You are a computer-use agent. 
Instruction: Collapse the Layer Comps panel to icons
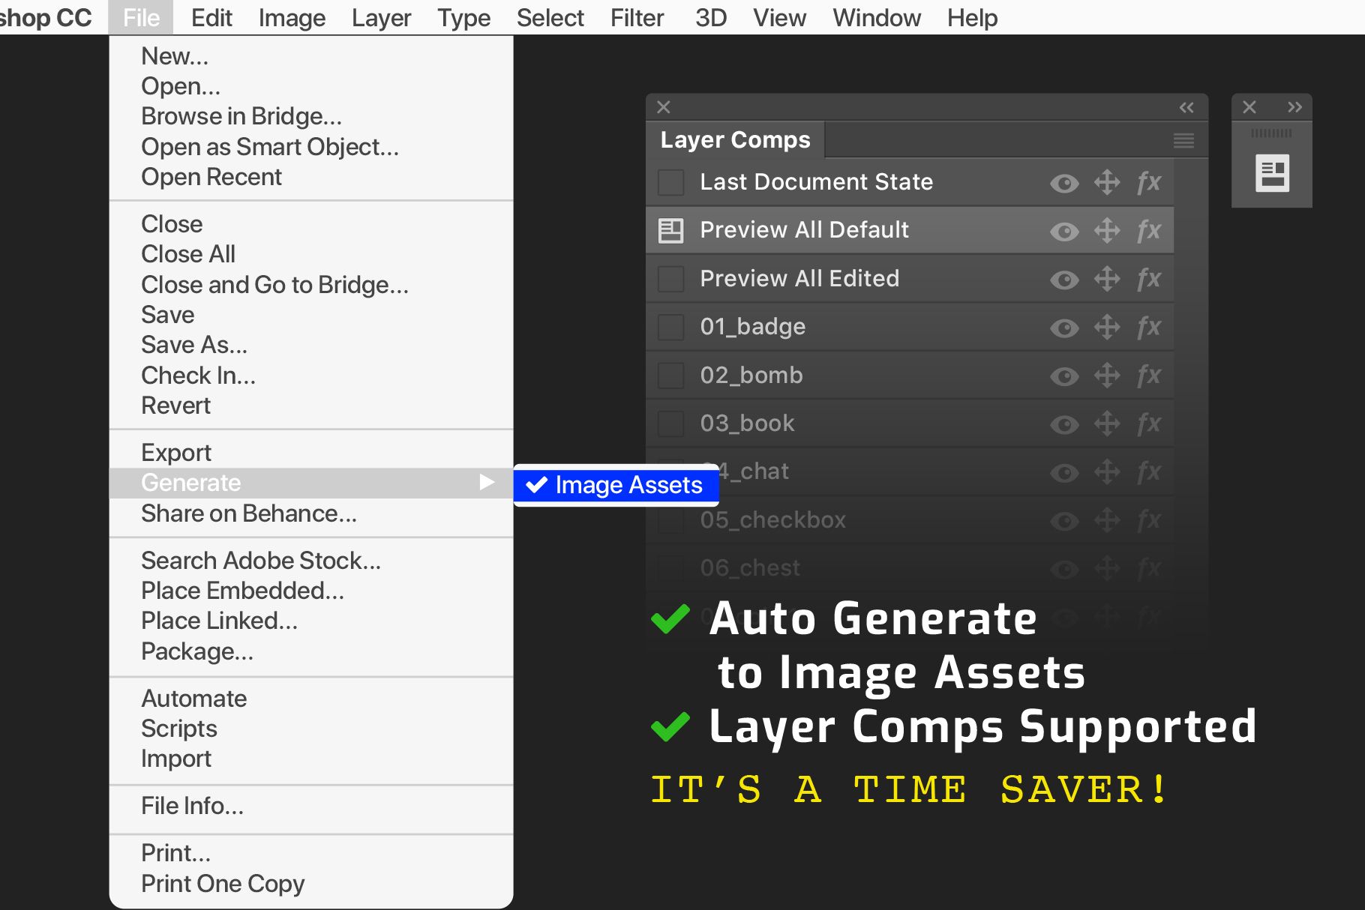click(1186, 107)
